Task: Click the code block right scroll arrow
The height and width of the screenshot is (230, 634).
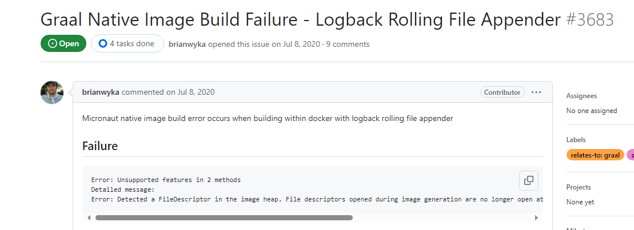Action: coord(536,217)
